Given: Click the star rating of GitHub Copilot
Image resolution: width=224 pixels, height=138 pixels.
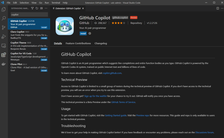Looking at the screenshot, I should click(x=118, y=23).
